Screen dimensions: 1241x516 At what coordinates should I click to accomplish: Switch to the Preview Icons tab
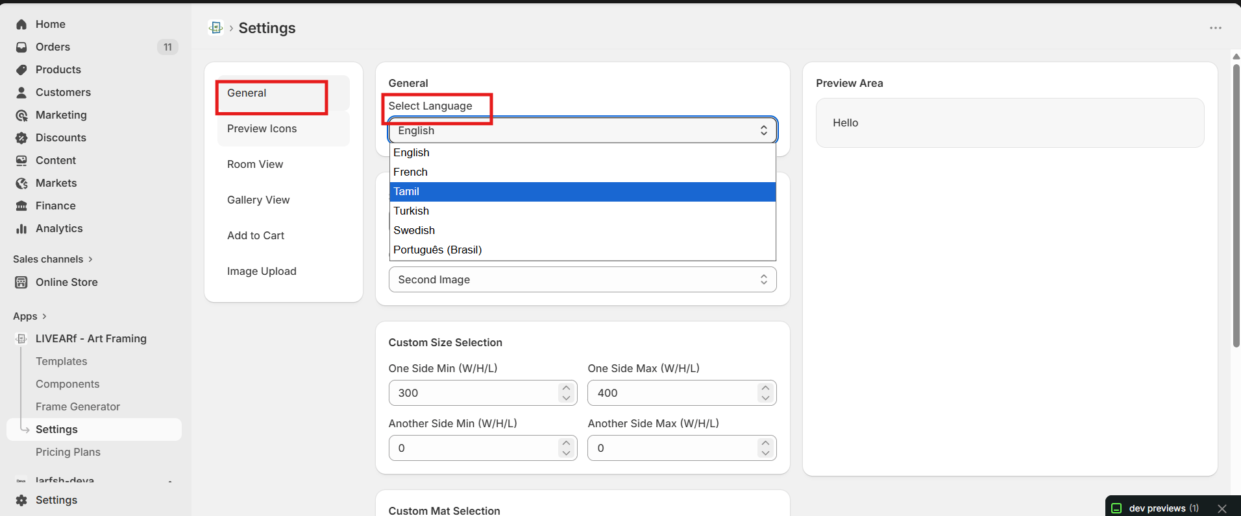pos(284,128)
